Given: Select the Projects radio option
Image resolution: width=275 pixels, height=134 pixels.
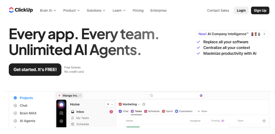Looking at the screenshot, I should point(15,98).
